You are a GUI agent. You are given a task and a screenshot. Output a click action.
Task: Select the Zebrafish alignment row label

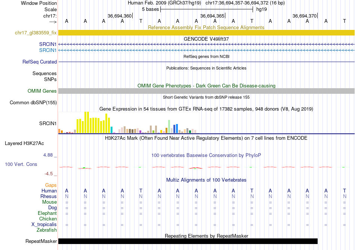(47, 230)
